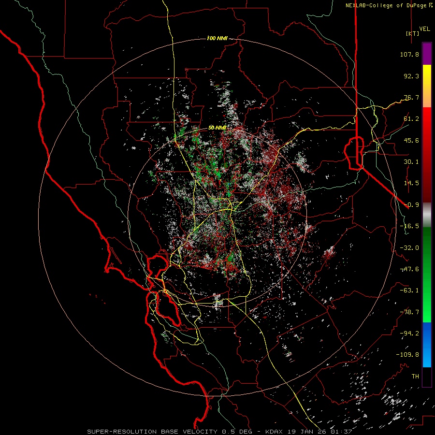Click the VEL legend heading
The image size is (435, 435).
425,29
